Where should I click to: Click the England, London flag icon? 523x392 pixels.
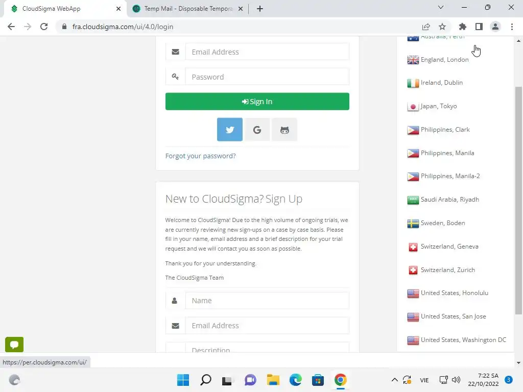click(x=413, y=60)
